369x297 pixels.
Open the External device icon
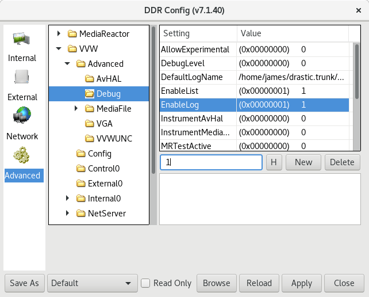[x=22, y=77]
